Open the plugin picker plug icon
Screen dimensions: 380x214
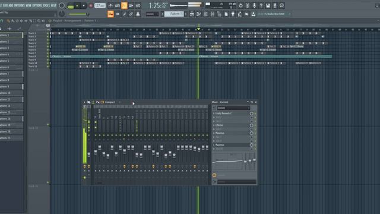(233, 14)
